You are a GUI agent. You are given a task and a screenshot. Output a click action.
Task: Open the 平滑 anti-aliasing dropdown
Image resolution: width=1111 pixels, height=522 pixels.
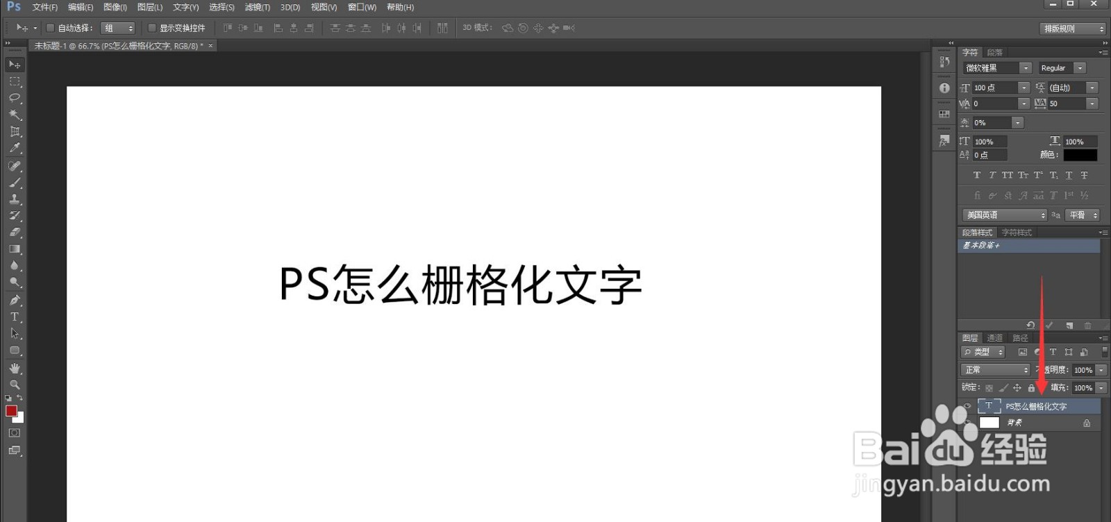pos(1083,215)
